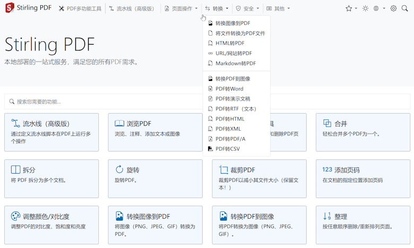Click PDF转Word file icon in menu
Image resolution: width=414 pixels, height=248 pixels.
210,89
